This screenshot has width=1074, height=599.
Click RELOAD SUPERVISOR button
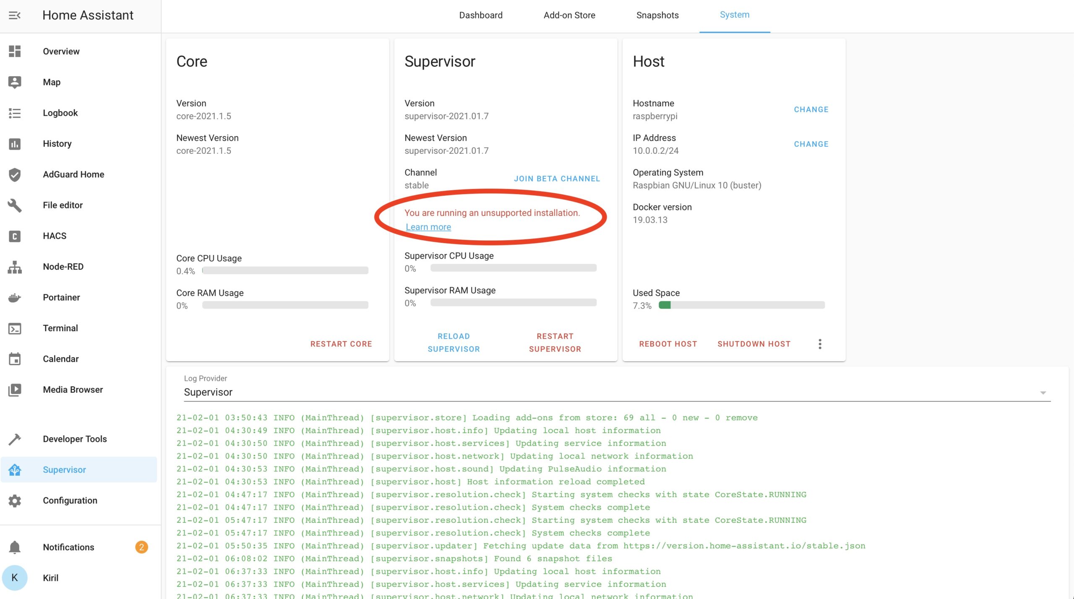point(454,342)
